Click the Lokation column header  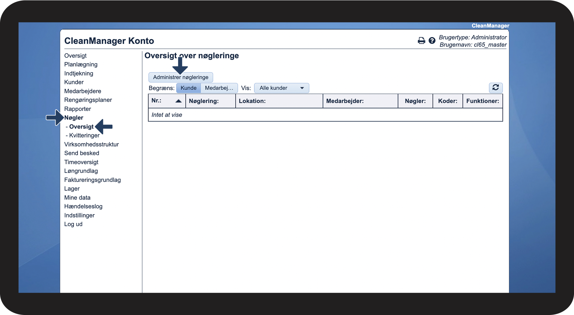(x=252, y=101)
